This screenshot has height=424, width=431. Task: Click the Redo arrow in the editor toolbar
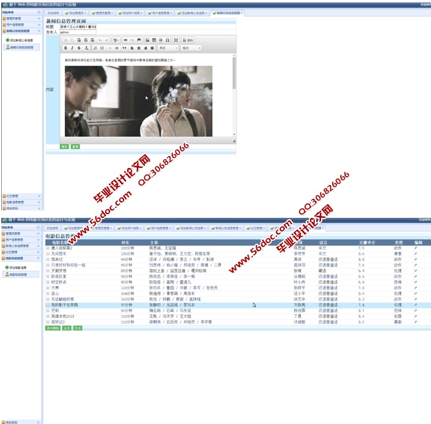(x=107, y=40)
